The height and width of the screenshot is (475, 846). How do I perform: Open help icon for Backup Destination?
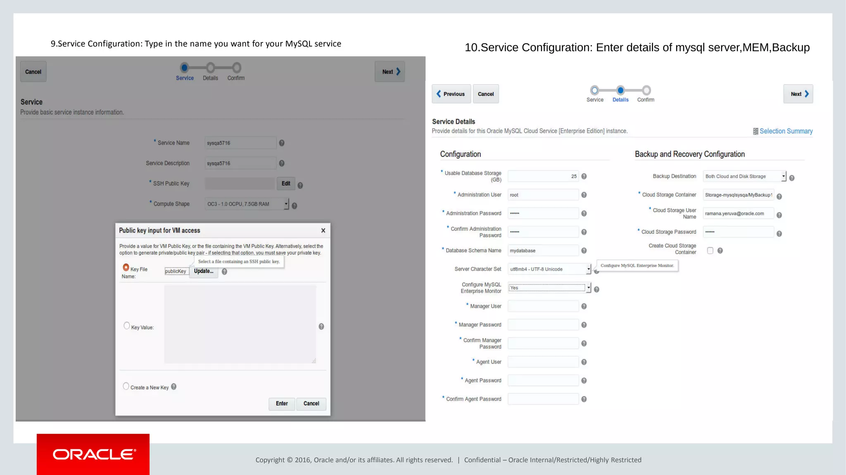[x=792, y=178]
